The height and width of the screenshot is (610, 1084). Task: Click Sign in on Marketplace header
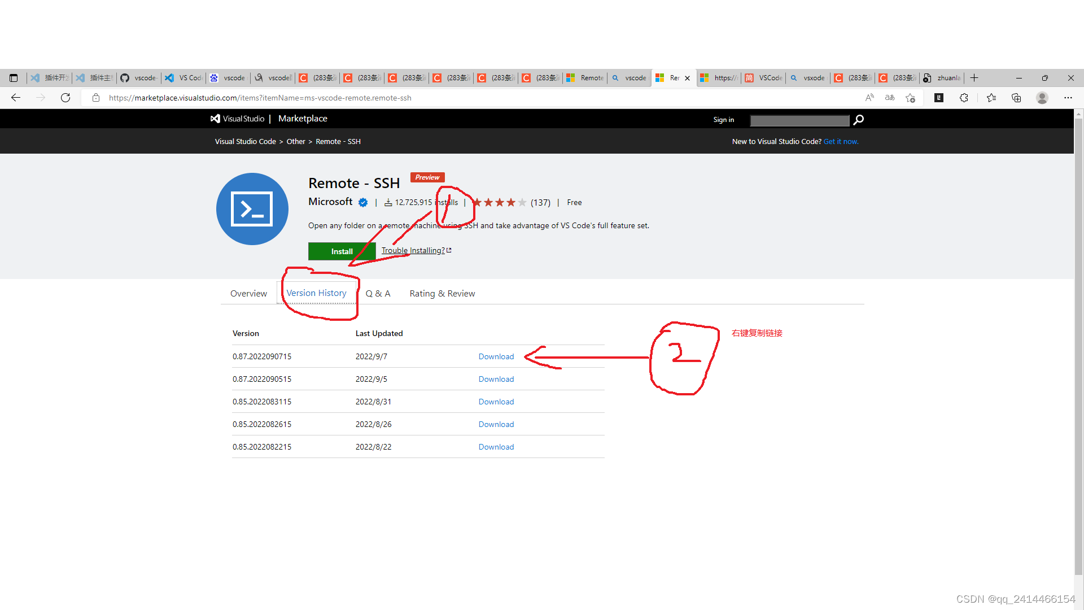[x=723, y=120]
